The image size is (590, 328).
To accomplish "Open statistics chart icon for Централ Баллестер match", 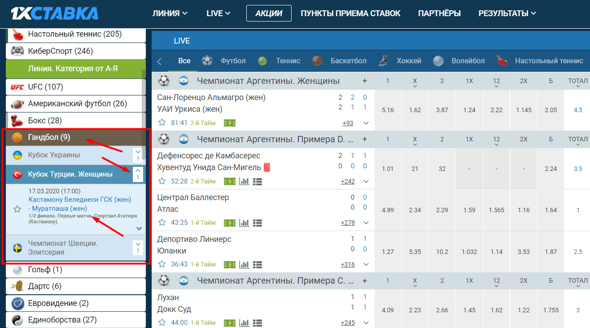I will pyautogui.click(x=244, y=223).
